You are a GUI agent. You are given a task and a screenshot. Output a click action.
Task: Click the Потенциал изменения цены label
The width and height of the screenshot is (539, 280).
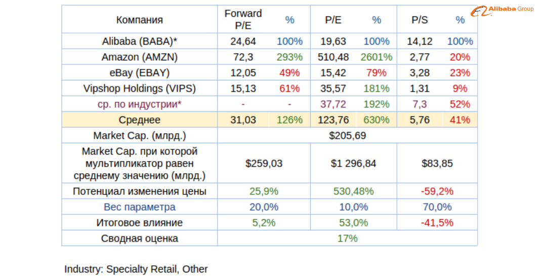(139, 191)
